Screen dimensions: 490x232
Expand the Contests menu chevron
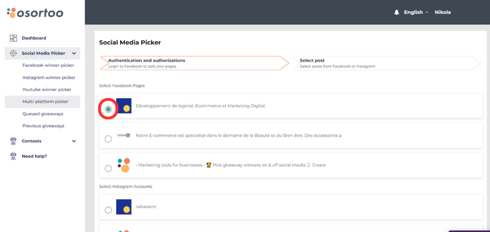click(74, 141)
